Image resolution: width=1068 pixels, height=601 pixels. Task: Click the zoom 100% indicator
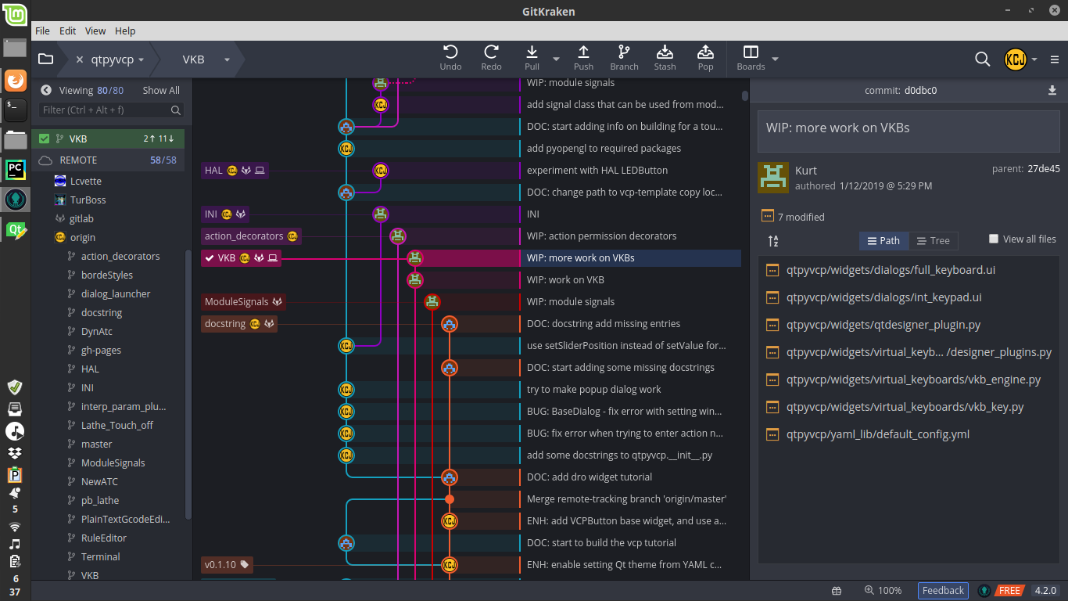883,591
